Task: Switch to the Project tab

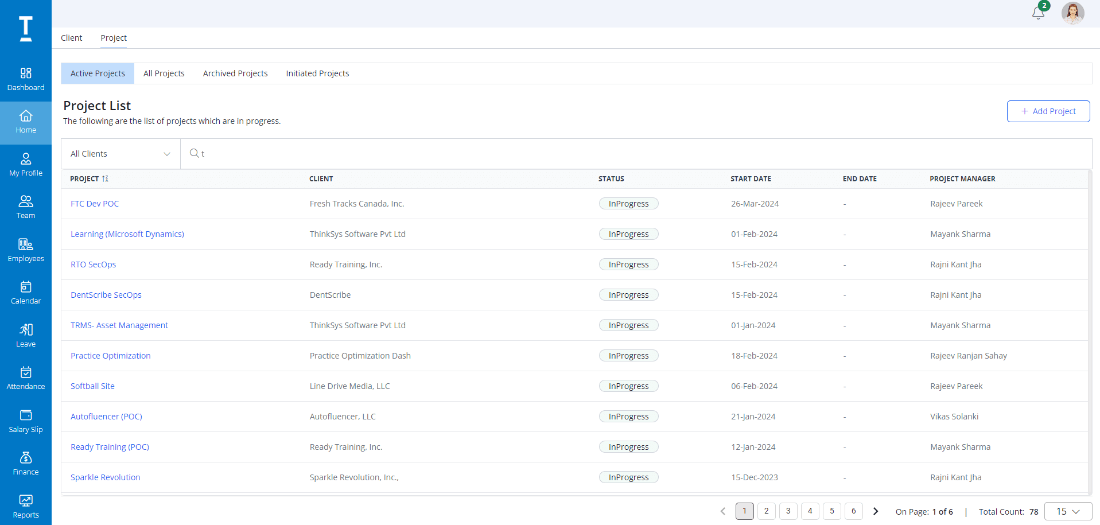Action: click(x=114, y=38)
